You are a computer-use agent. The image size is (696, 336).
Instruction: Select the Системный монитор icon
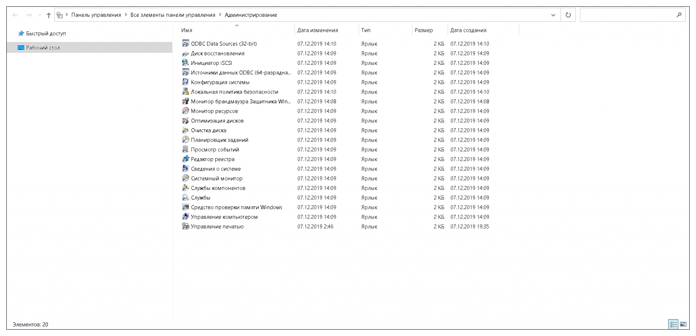[x=185, y=179]
